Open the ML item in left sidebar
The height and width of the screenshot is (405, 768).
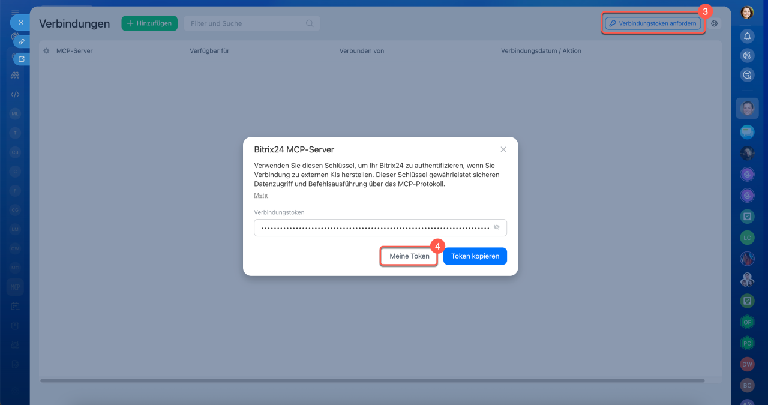15,113
